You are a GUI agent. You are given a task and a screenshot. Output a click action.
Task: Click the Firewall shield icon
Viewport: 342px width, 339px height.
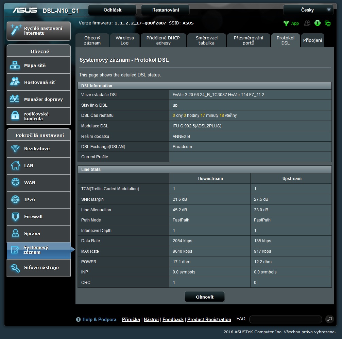15,217
